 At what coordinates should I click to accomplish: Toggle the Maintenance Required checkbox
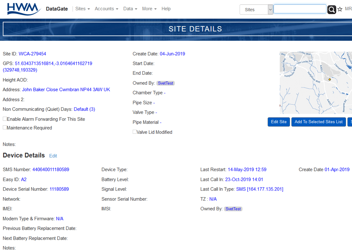pos(5,128)
